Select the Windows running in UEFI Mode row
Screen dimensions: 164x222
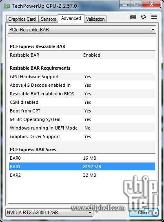[x=82, y=128]
